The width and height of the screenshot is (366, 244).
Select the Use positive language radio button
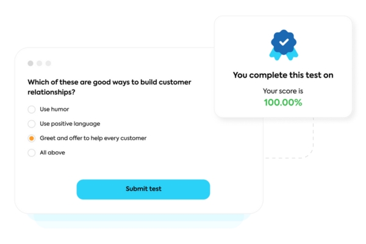click(x=32, y=124)
